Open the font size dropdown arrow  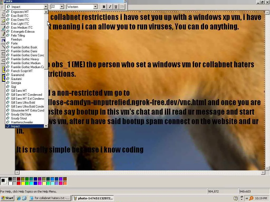pos(62,7)
